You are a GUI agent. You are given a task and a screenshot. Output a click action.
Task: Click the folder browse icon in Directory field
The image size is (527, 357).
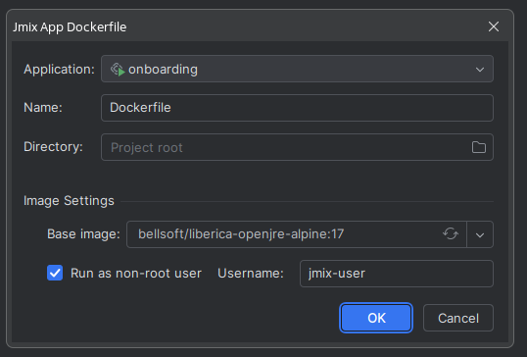pyautogui.click(x=479, y=147)
